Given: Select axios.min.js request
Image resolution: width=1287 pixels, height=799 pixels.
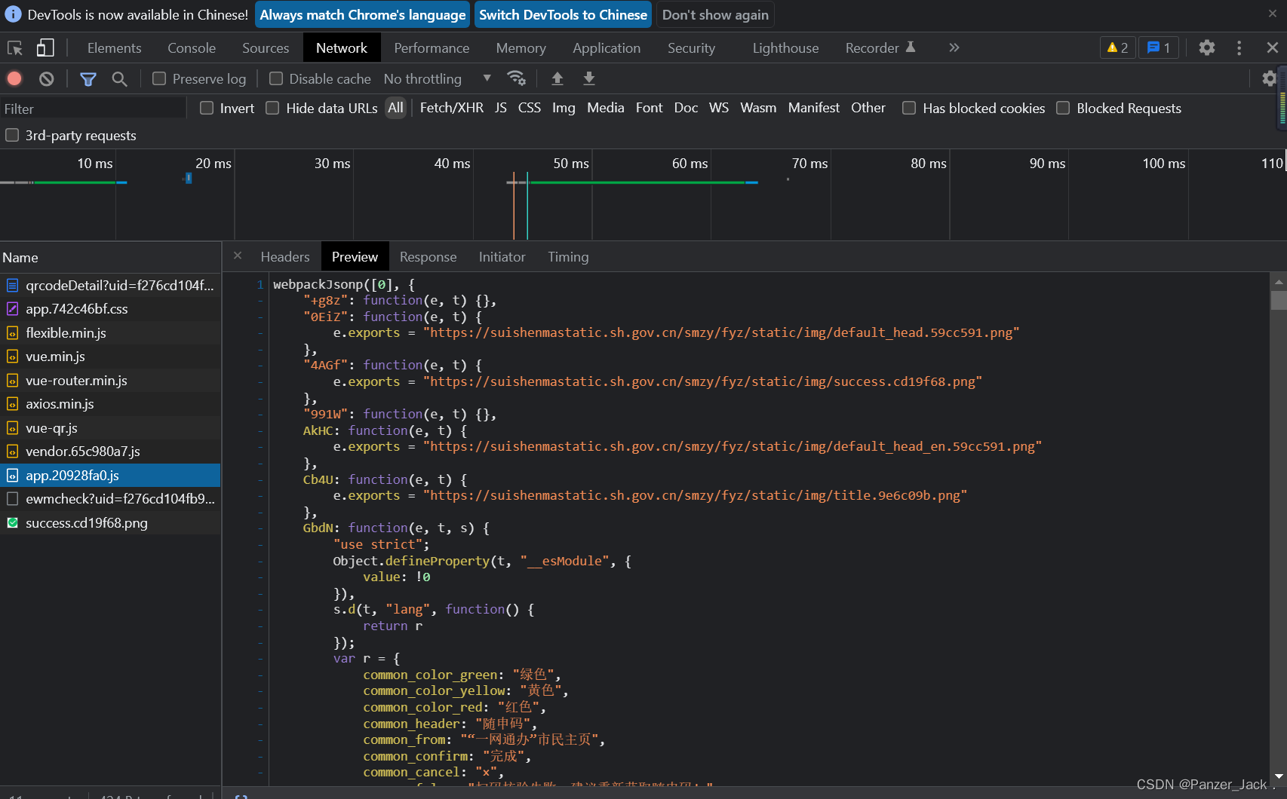Looking at the screenshot, I should click(110, 404).
